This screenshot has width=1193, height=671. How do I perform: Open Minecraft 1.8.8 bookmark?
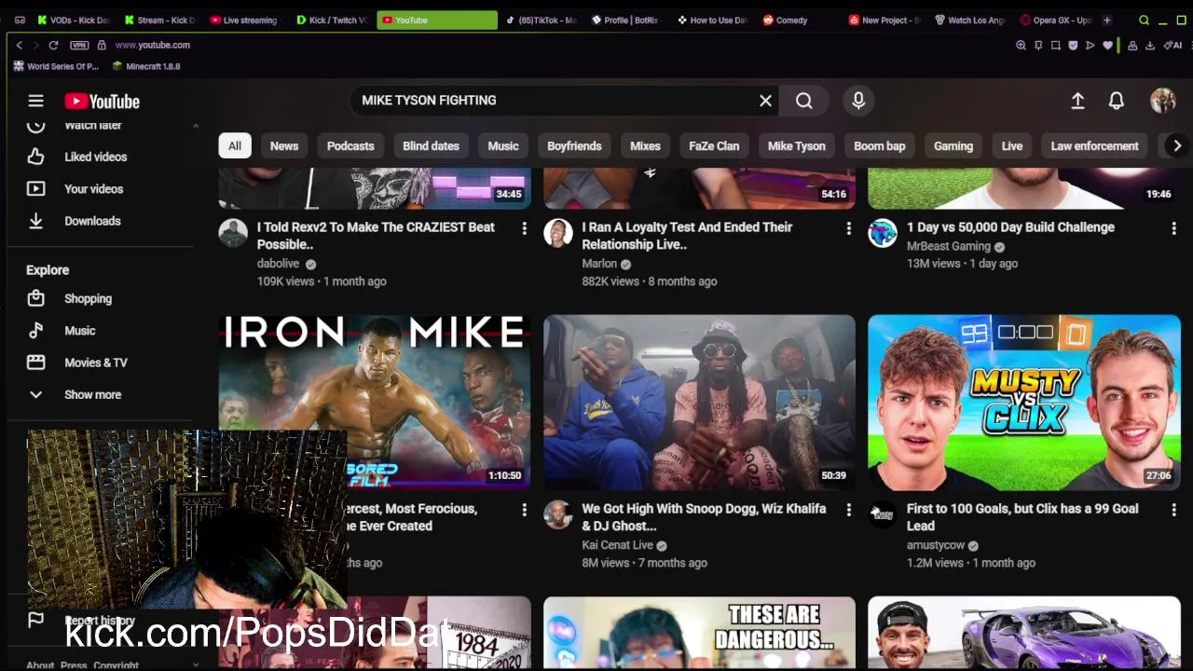pyautogui.click(x=146, y=66)
